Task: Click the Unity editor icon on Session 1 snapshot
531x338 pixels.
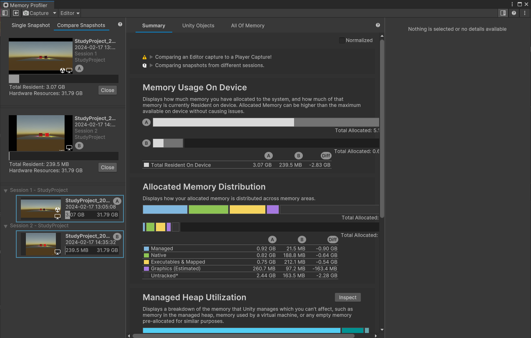Action: (x=58, y=210)
